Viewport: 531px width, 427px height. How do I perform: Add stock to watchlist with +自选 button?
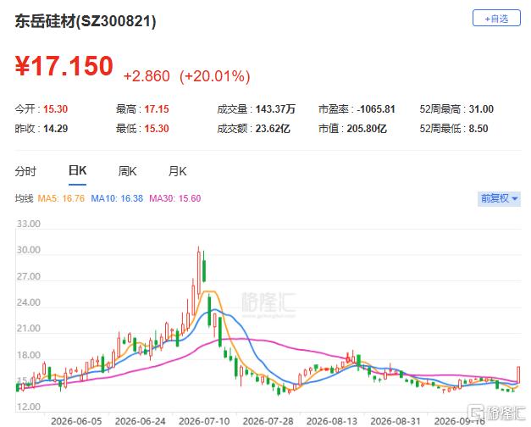point(496,19)
